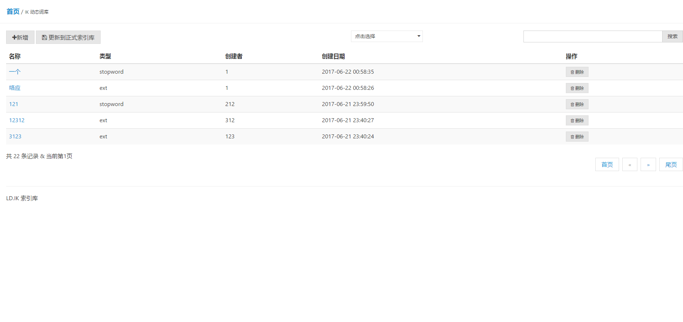The height and width of the screenshot is (322, 683).
Task: Open the 3123 entry link
Action: tap(15, 137)
